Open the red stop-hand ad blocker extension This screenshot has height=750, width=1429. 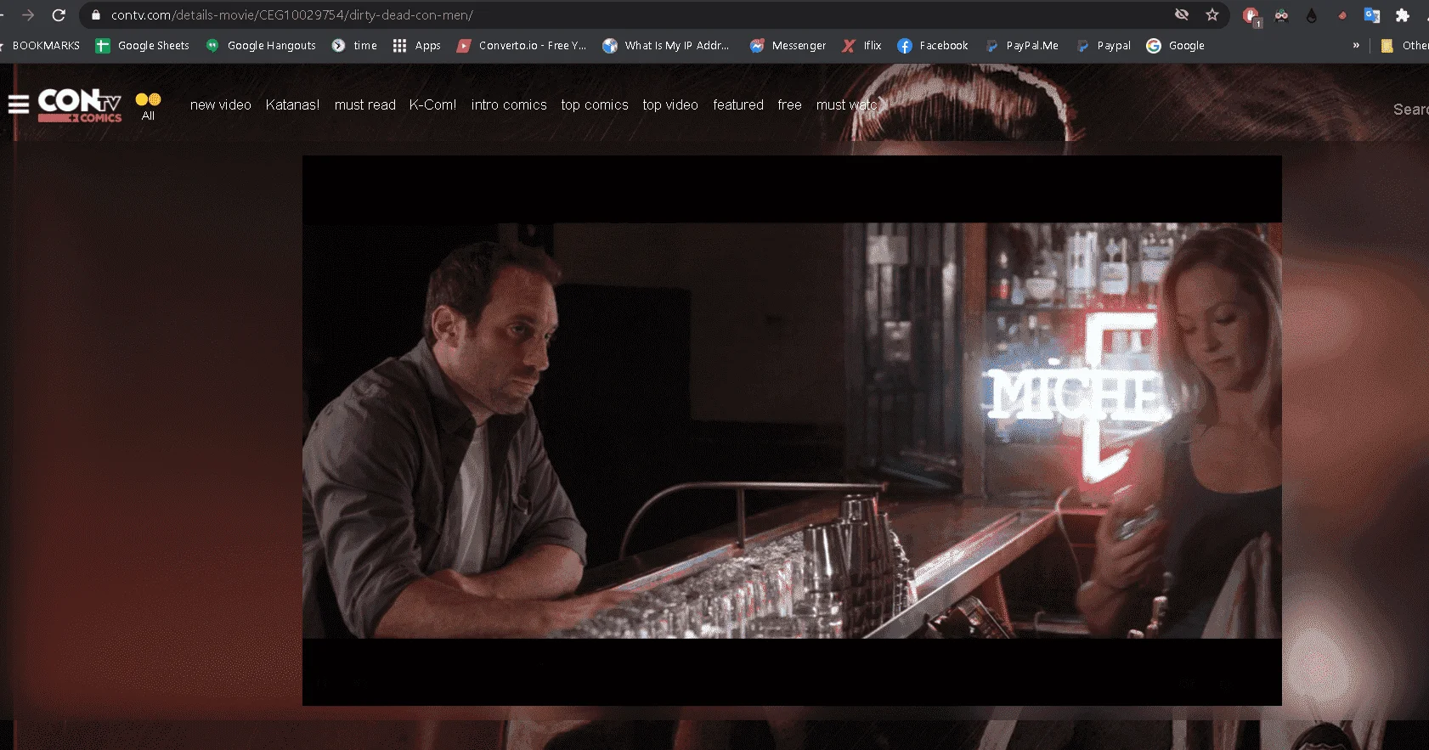[1251, 16]
